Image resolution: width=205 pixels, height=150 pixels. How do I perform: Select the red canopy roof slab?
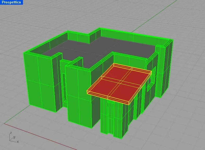click(x=119, y=84)
